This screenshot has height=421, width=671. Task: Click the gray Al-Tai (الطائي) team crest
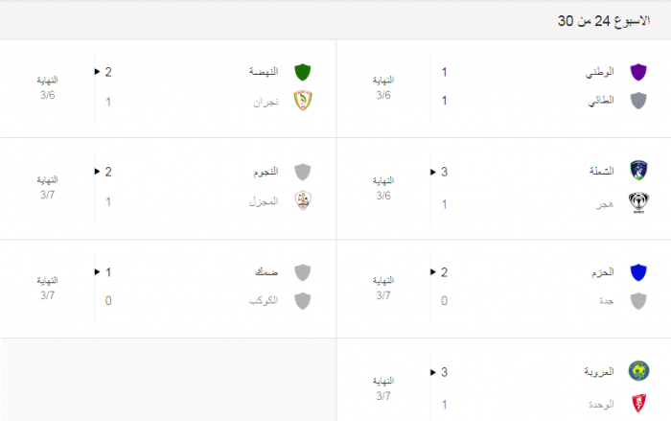pos(637,101)
